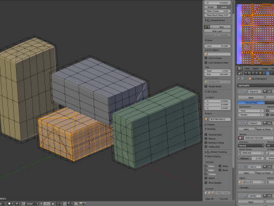Enable Lock to Cursor checkbox
This screenshot has height=206, width=274.
pos(206,58)
